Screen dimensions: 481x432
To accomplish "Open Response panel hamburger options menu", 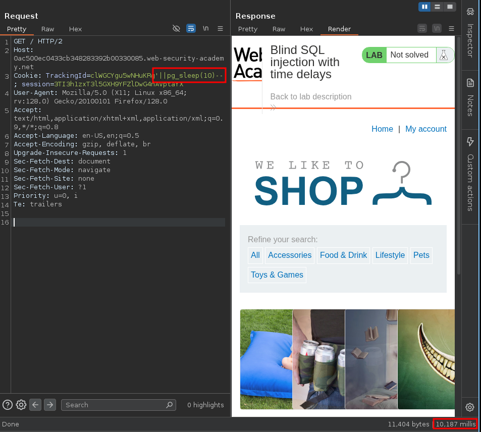I will [x=451, y=29].
